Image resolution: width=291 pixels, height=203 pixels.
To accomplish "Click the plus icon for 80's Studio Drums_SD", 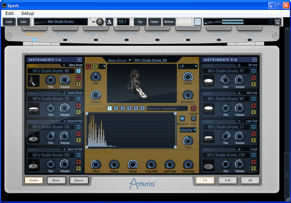I will (78, 99).
